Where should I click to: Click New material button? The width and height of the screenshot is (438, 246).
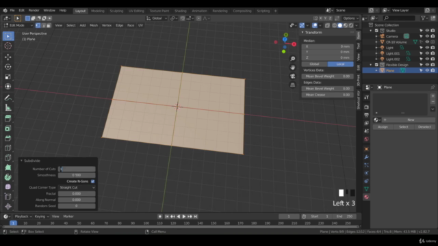[411, 120]
